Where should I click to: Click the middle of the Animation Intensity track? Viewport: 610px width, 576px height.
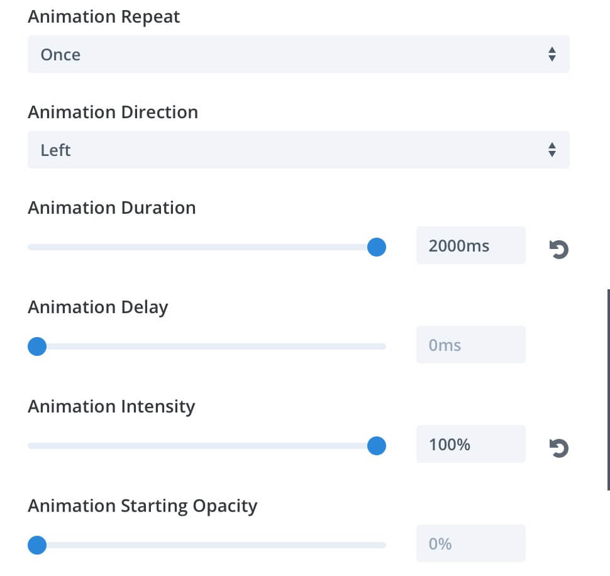pyautogui.click(x=206, y=446)
